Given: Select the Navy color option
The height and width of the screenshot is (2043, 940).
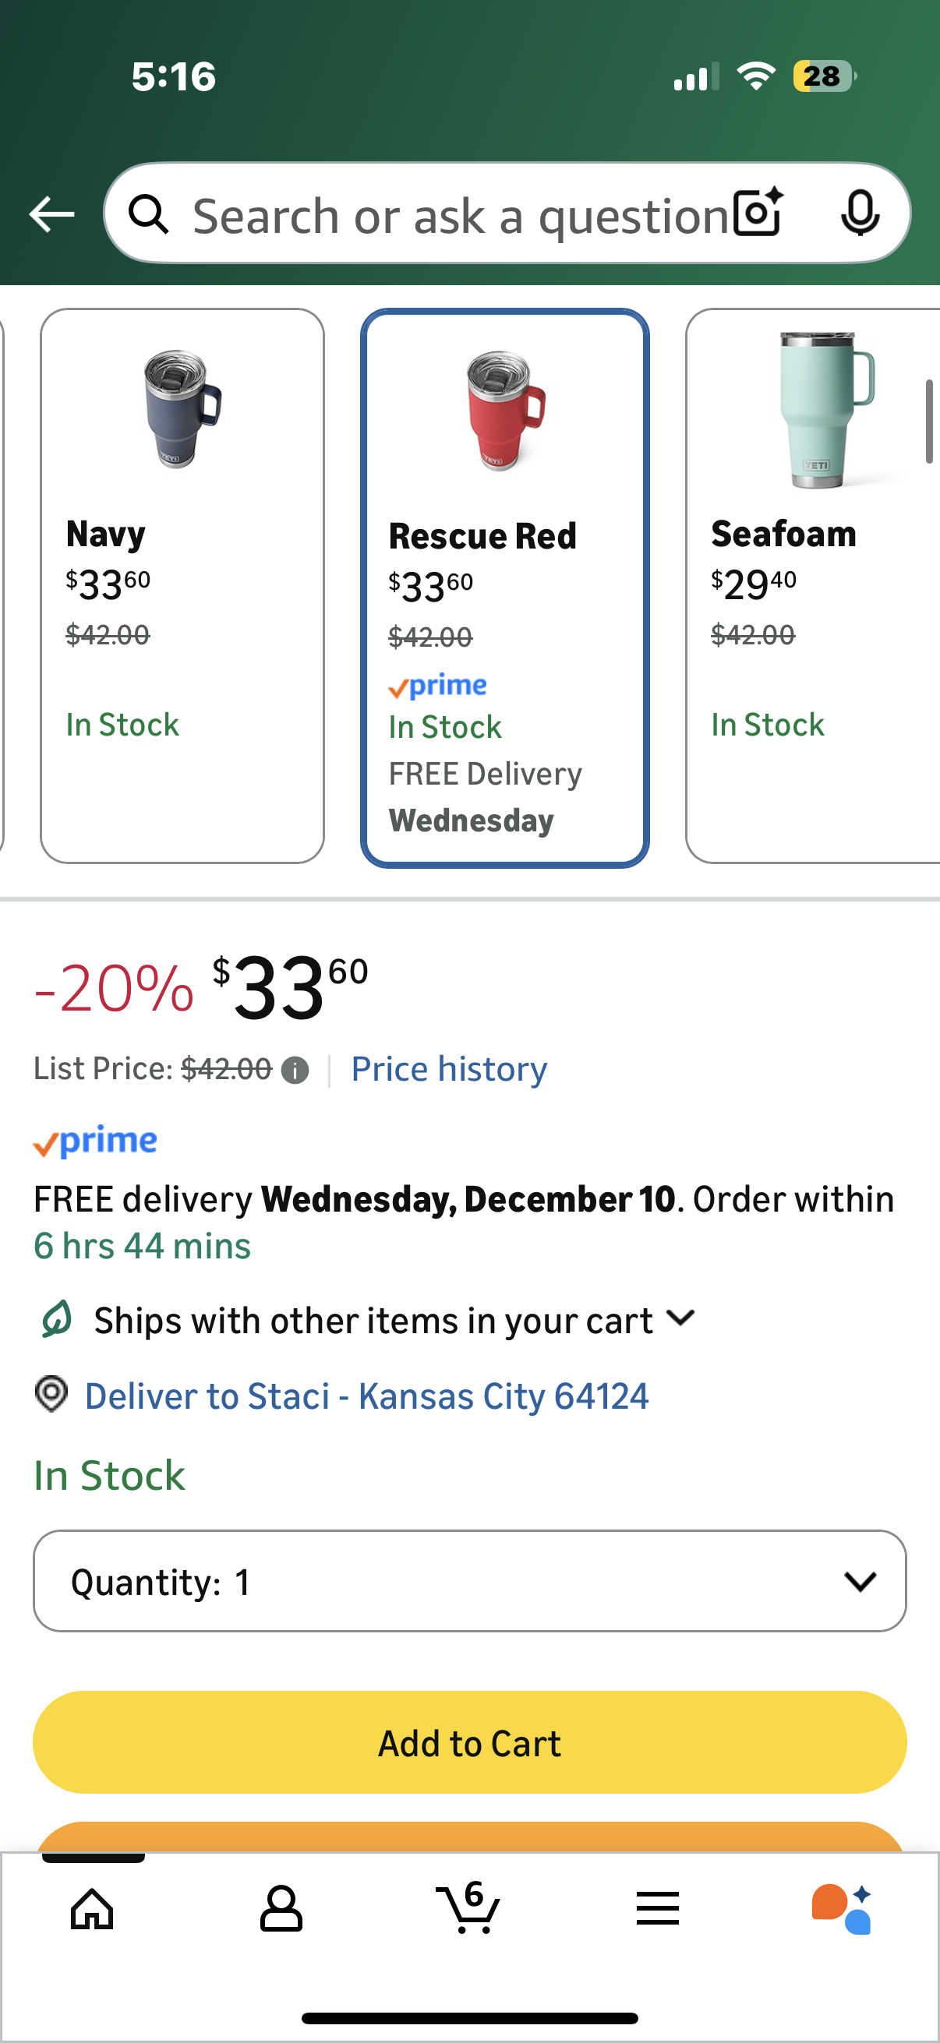Looking at the screenshot, I should coord(182,585).
